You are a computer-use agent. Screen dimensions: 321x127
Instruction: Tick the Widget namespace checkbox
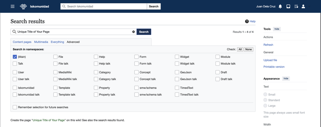click(x=177, y=57)
